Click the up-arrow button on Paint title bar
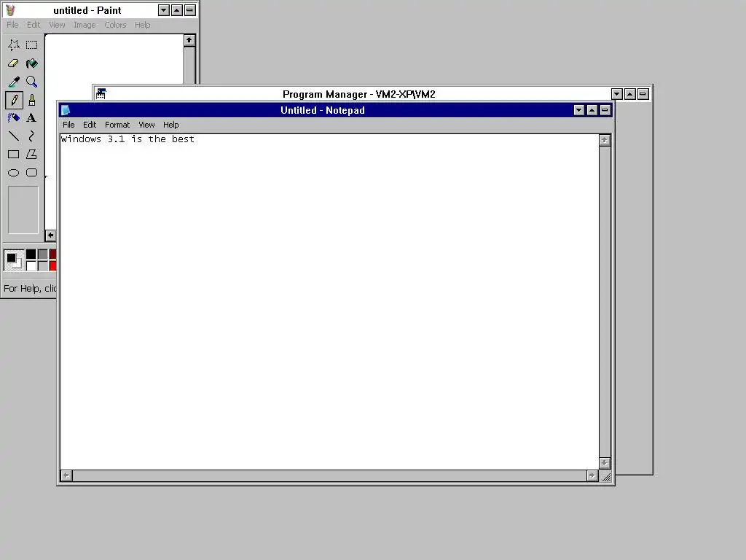Screen dimensions: 746x560 click(x=177, y=10)
